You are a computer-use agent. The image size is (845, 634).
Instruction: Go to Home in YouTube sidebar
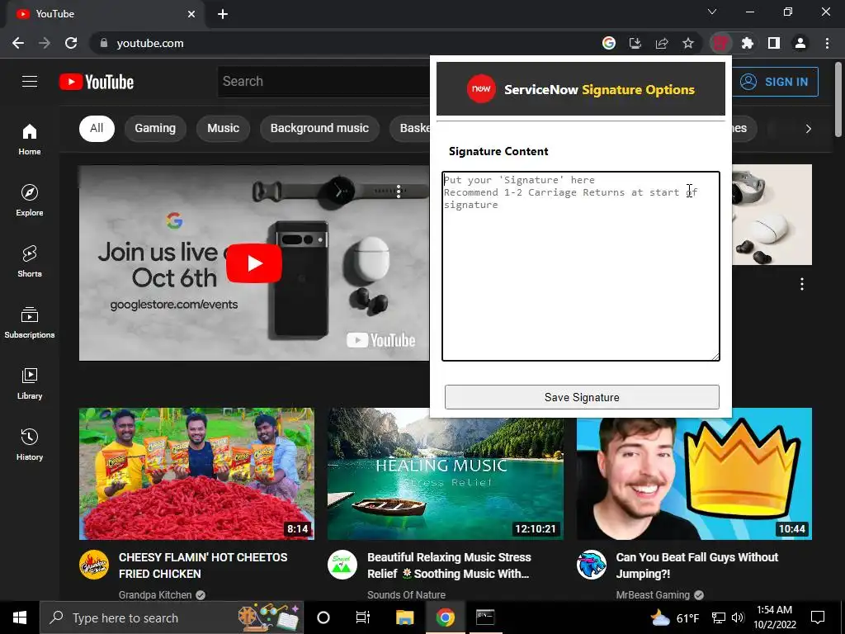pyautogui.click(x=30, y=140)
